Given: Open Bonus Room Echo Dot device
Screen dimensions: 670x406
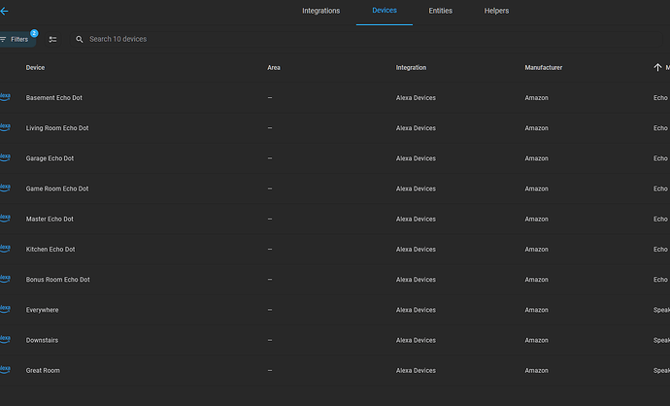Looking at the screenshot, I should tap(57, 280).
